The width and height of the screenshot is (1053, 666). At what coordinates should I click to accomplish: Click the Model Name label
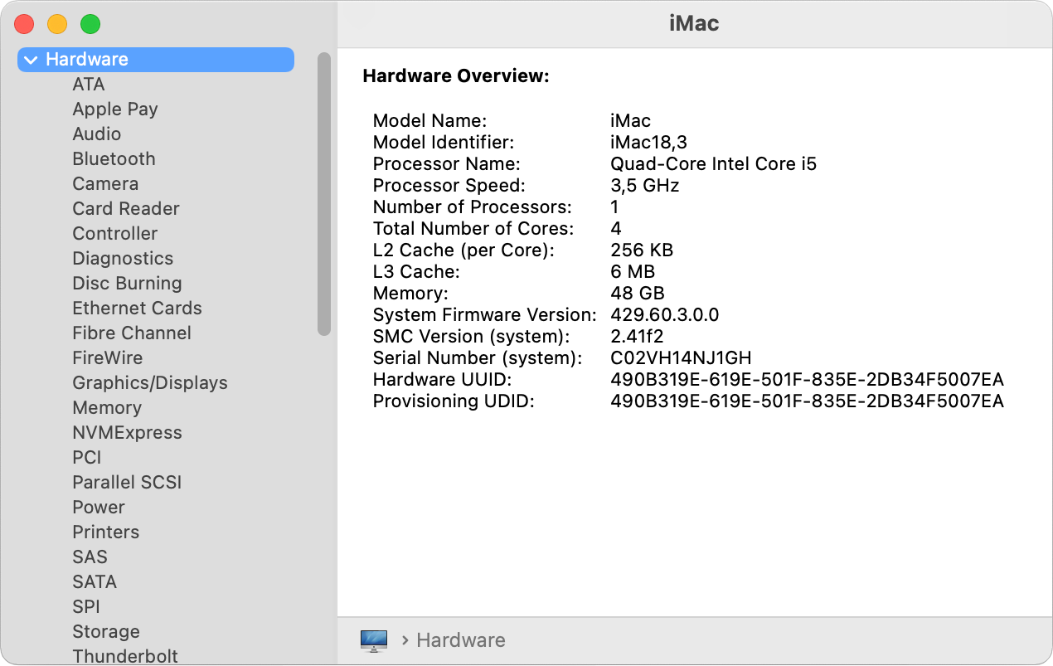point(430,121)
